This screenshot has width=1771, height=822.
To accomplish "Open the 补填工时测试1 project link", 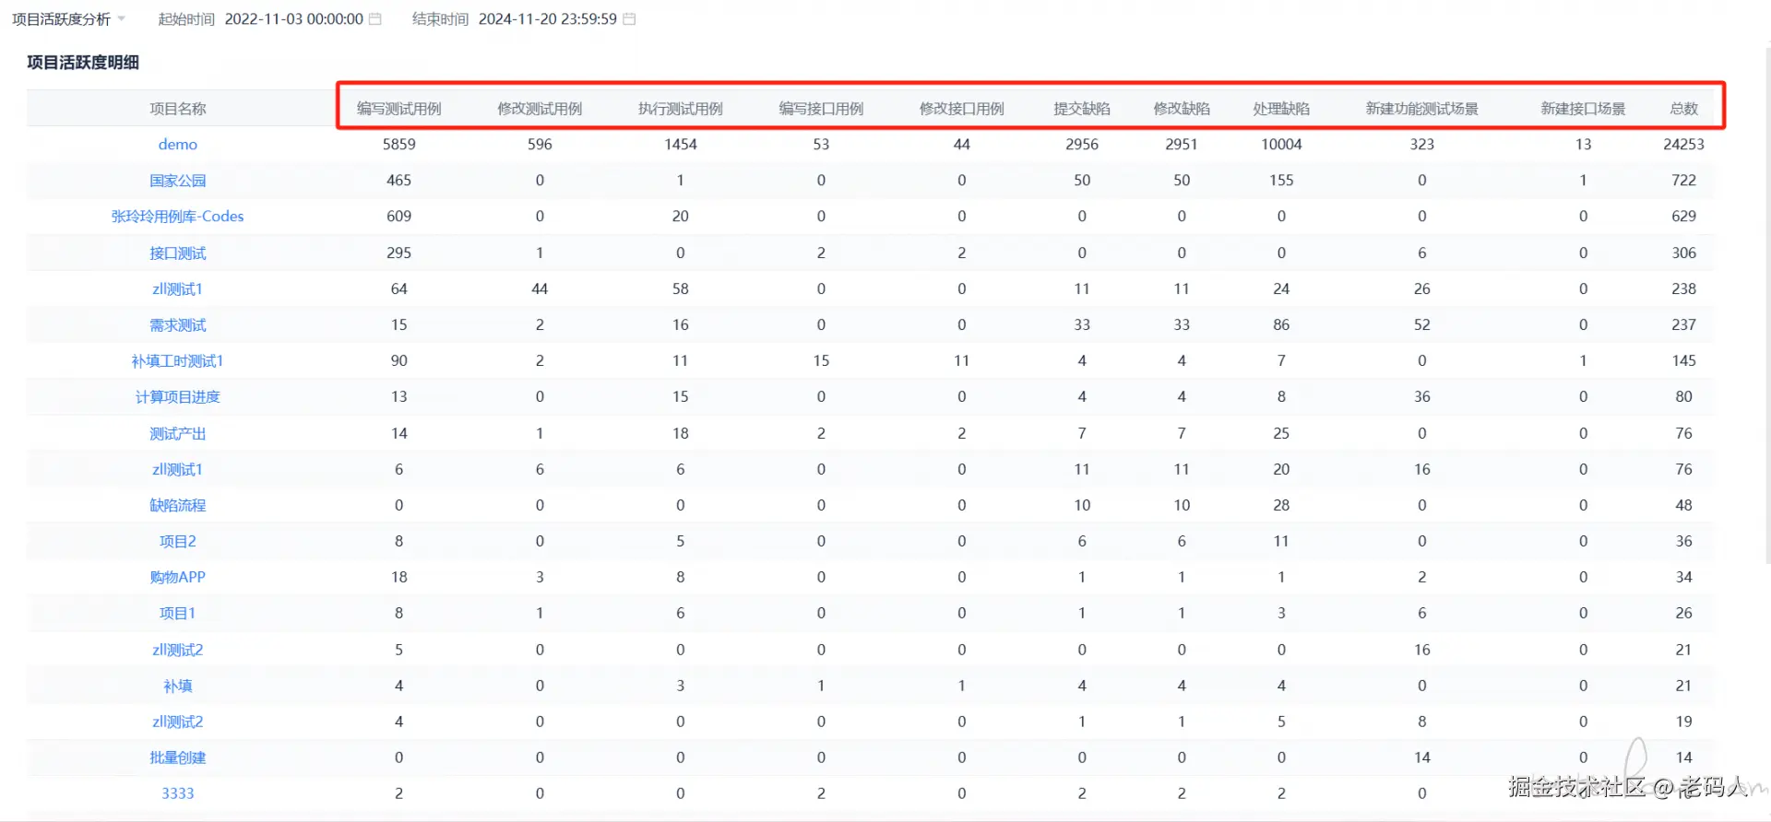I will click(177, 361).
